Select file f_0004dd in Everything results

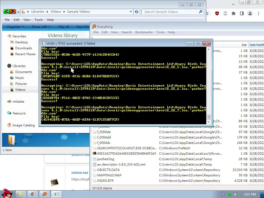click(x=104, y=137)
